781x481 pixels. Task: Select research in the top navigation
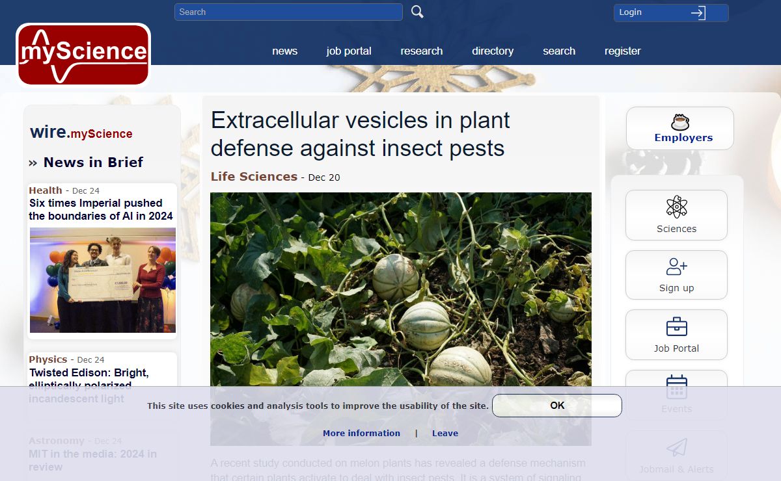pyautogui.click(x=422, y=51)
